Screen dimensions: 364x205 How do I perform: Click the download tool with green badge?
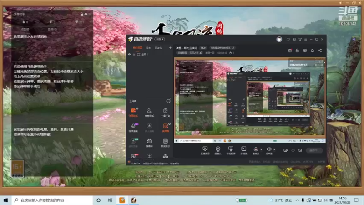[x=133, y=143]
